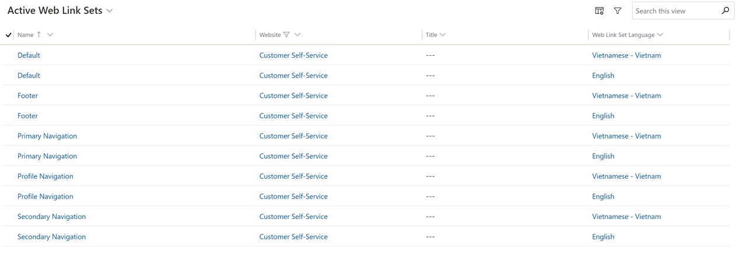Type in the Search this view box
Viewport: 736px width, 258px height.
(x=675, y=10)
